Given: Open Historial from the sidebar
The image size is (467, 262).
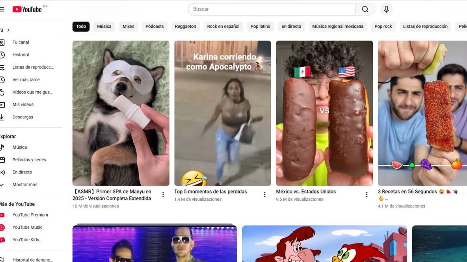Looking at the screenshot, I should (21, 55).
